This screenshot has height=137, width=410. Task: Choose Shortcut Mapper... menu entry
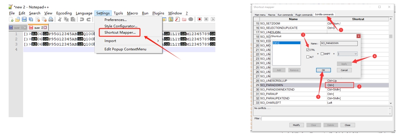tap(120, 33)
